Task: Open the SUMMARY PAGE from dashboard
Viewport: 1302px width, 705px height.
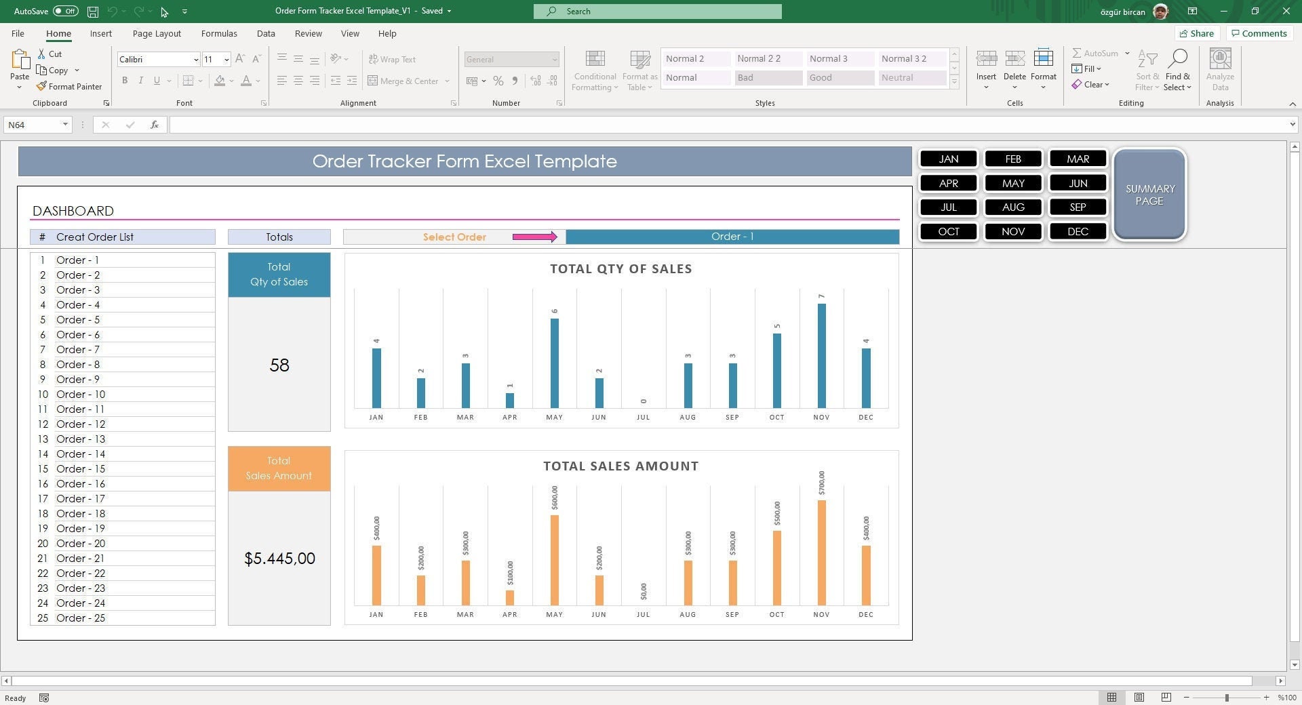Action: pos(1148,195)
